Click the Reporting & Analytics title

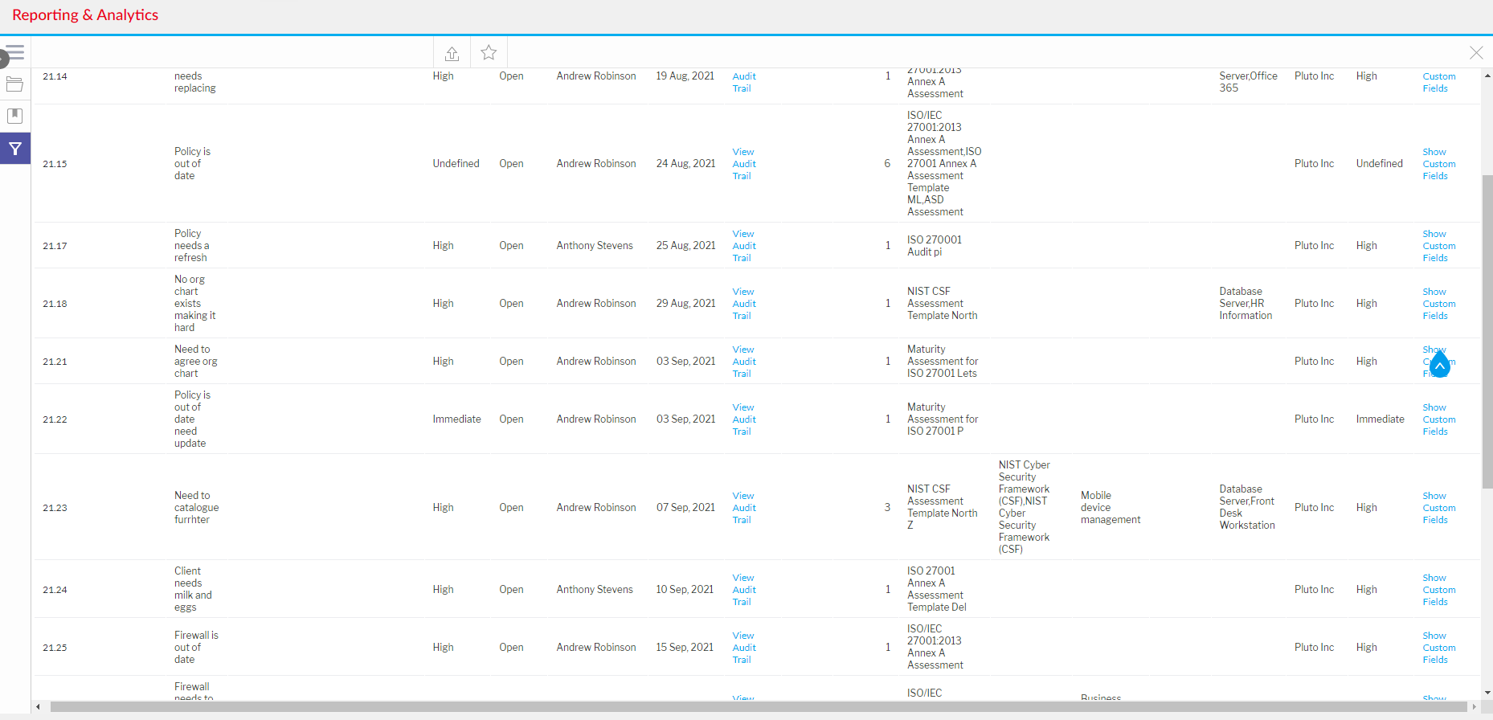click(x=85, y=15)
